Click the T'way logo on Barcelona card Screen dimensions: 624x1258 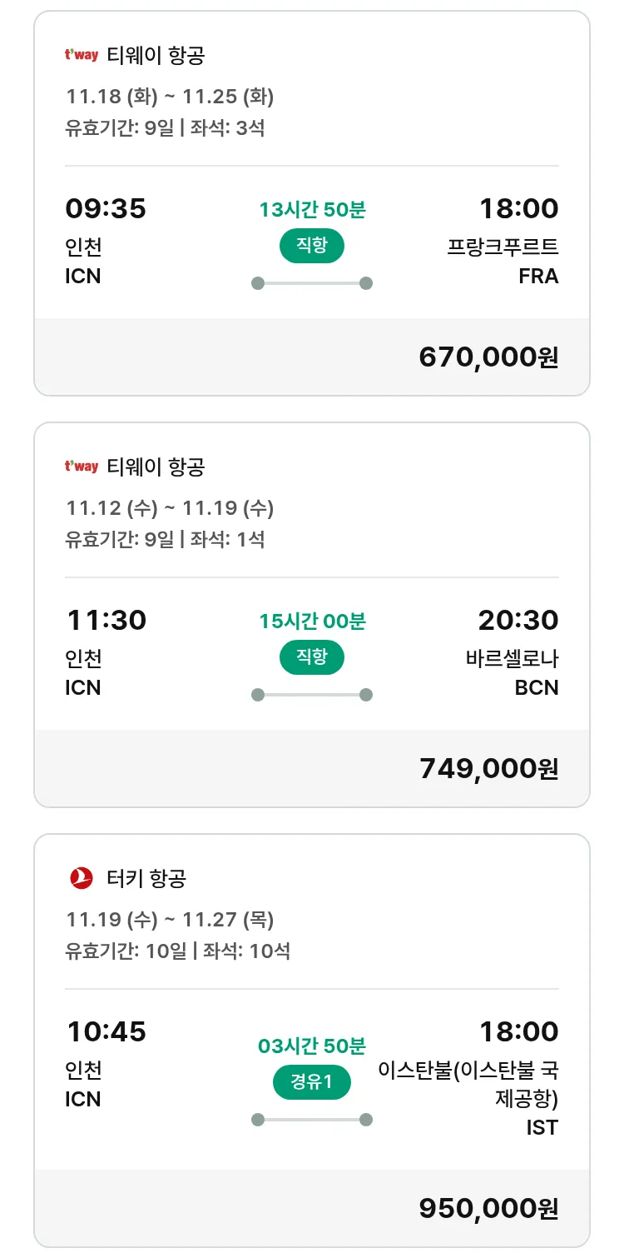tap(82, 467)
